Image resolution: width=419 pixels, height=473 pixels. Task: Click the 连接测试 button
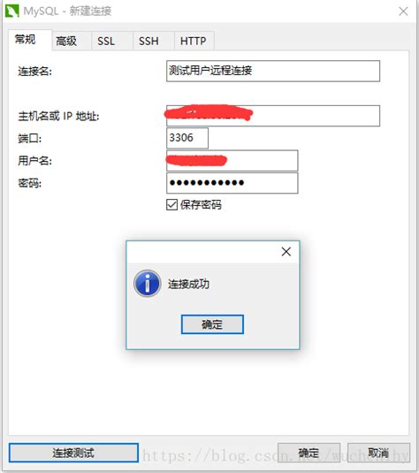[73, 453]
